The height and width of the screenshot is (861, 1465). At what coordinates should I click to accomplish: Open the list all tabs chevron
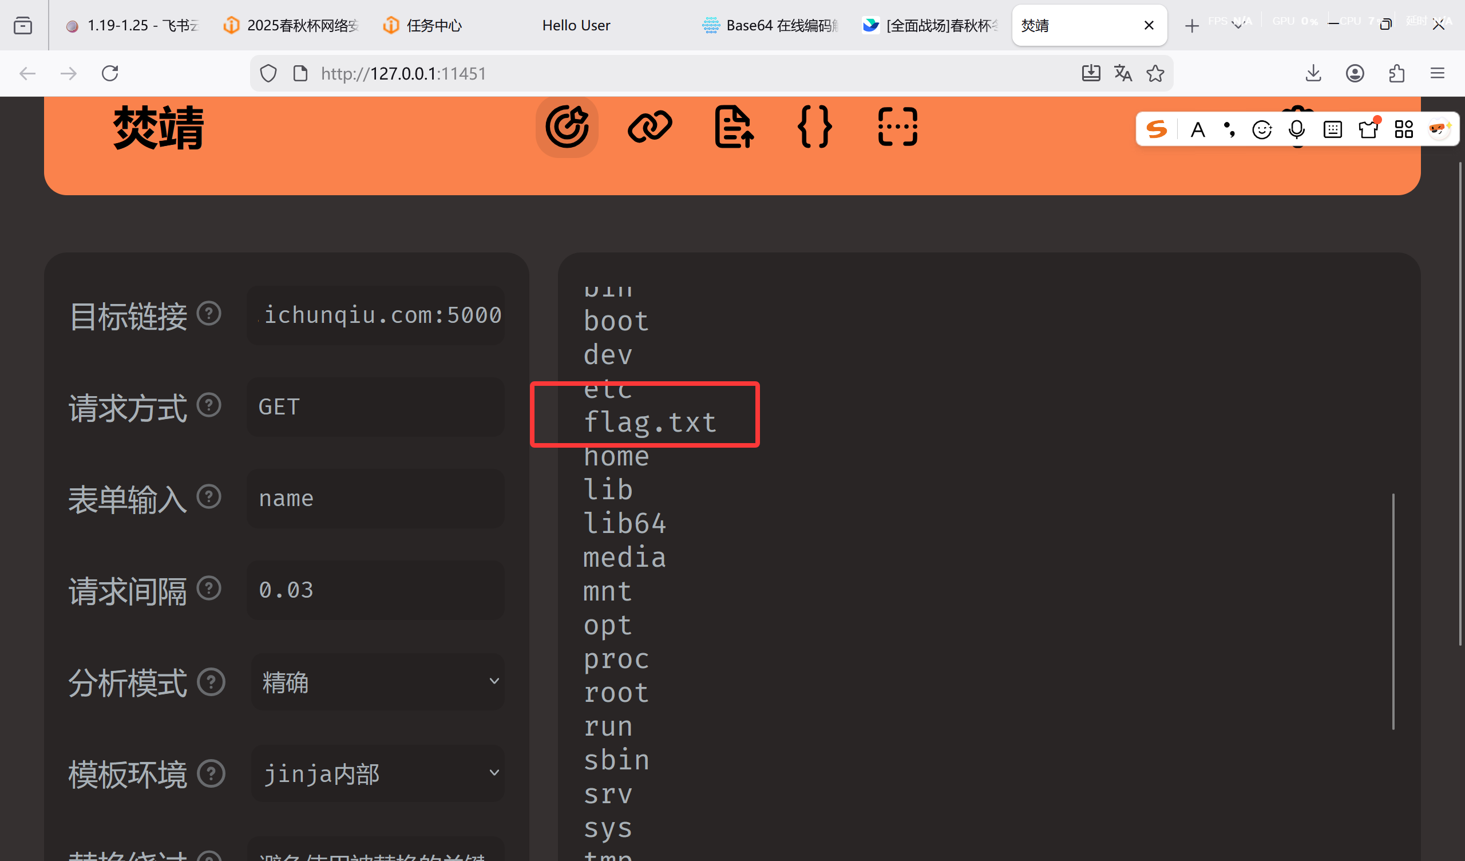pos(1238,26)
